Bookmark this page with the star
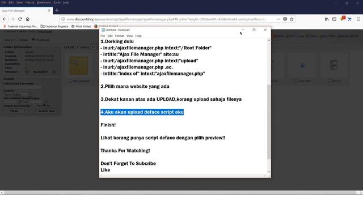 click(x=292, y=19)
